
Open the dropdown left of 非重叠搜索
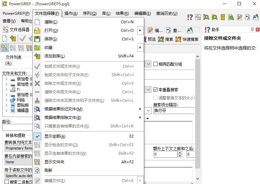pos(148,90)
